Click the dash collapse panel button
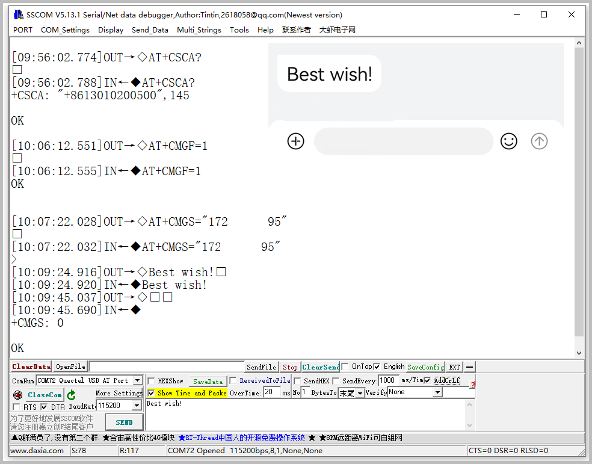Screen dimensions: 592x464 (469, 367)
